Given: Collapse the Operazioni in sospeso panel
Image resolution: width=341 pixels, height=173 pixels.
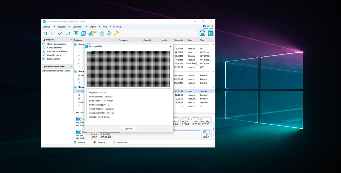Looking at the screenshot, I should 71,66.
